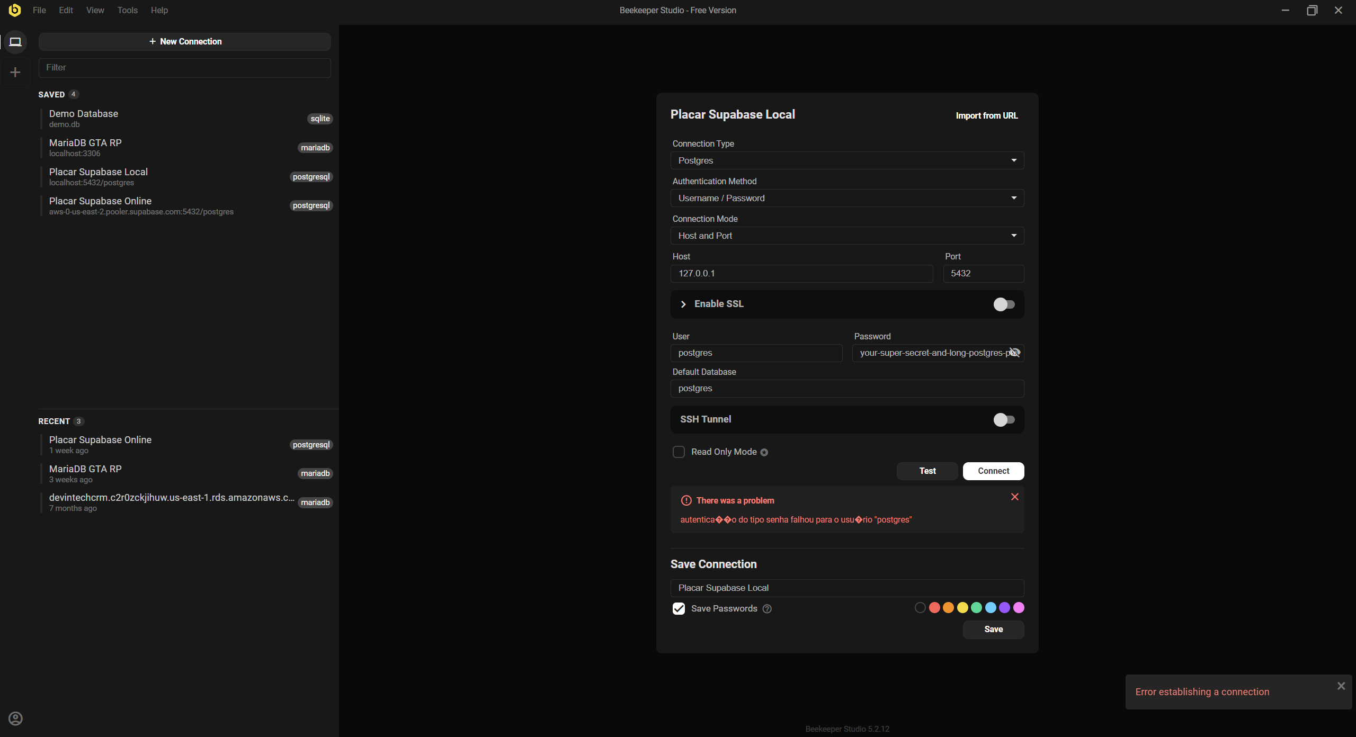Select the red color swatch

pyautogui.click(x=934, y=608)
